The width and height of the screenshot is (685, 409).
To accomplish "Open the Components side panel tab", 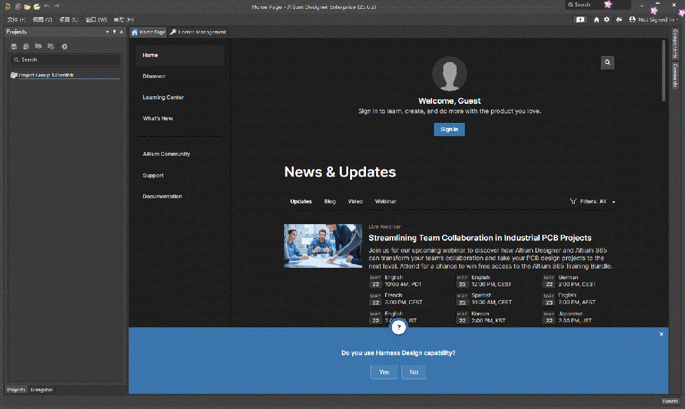I will click(675, 44).
